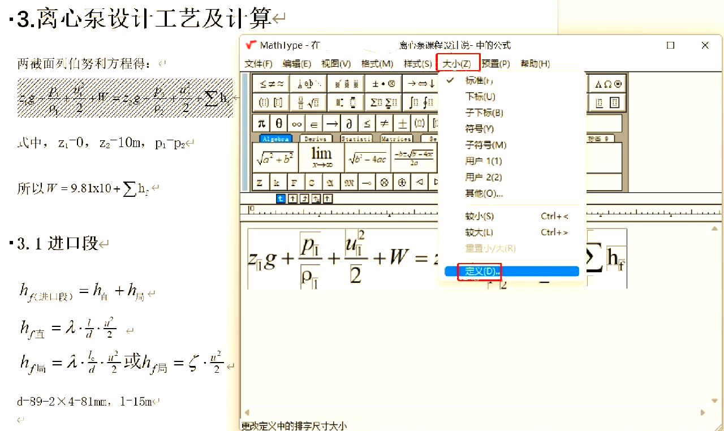Image resolution: width=724 pixels, height=431 pixels.
Task: Open the fraction and radical templates palette
Action: [308, 102]
